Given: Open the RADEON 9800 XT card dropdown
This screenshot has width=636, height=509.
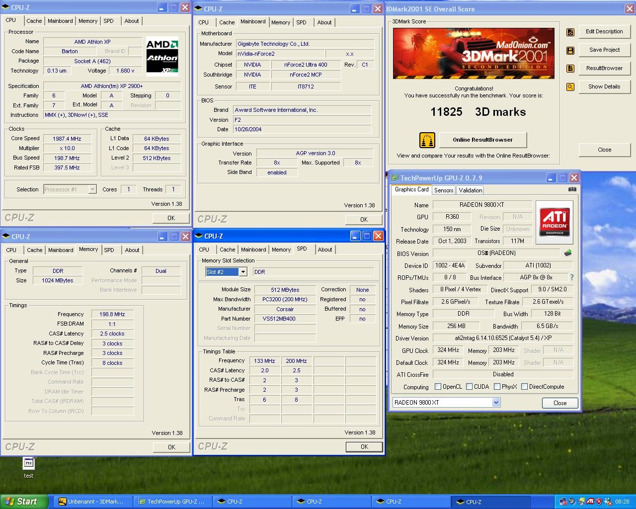Looking at the screenshot, I should [496, 403].
